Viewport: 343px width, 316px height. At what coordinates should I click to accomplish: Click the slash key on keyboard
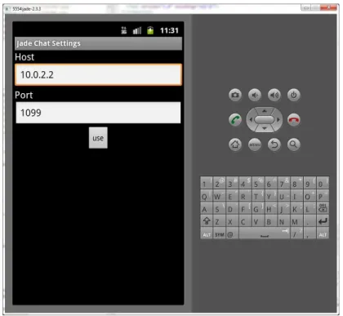(296, 234)
